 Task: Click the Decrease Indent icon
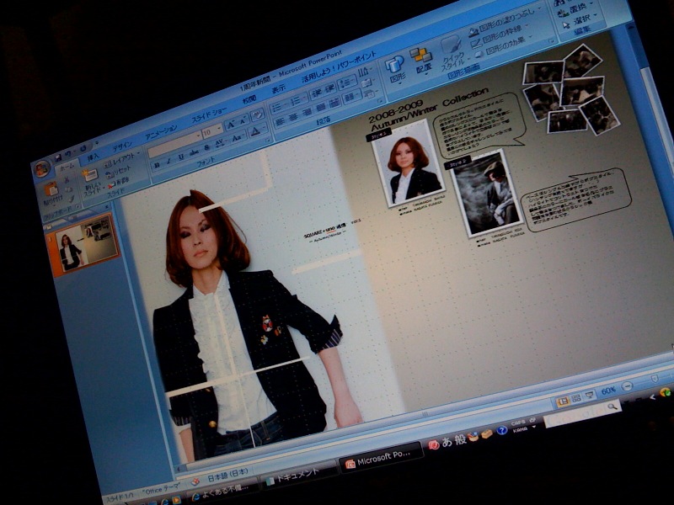tap(317, 93)
